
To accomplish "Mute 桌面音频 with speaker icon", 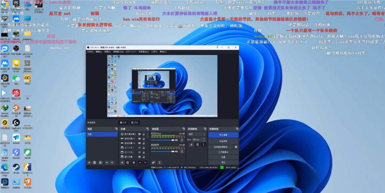I will point(176,152).
